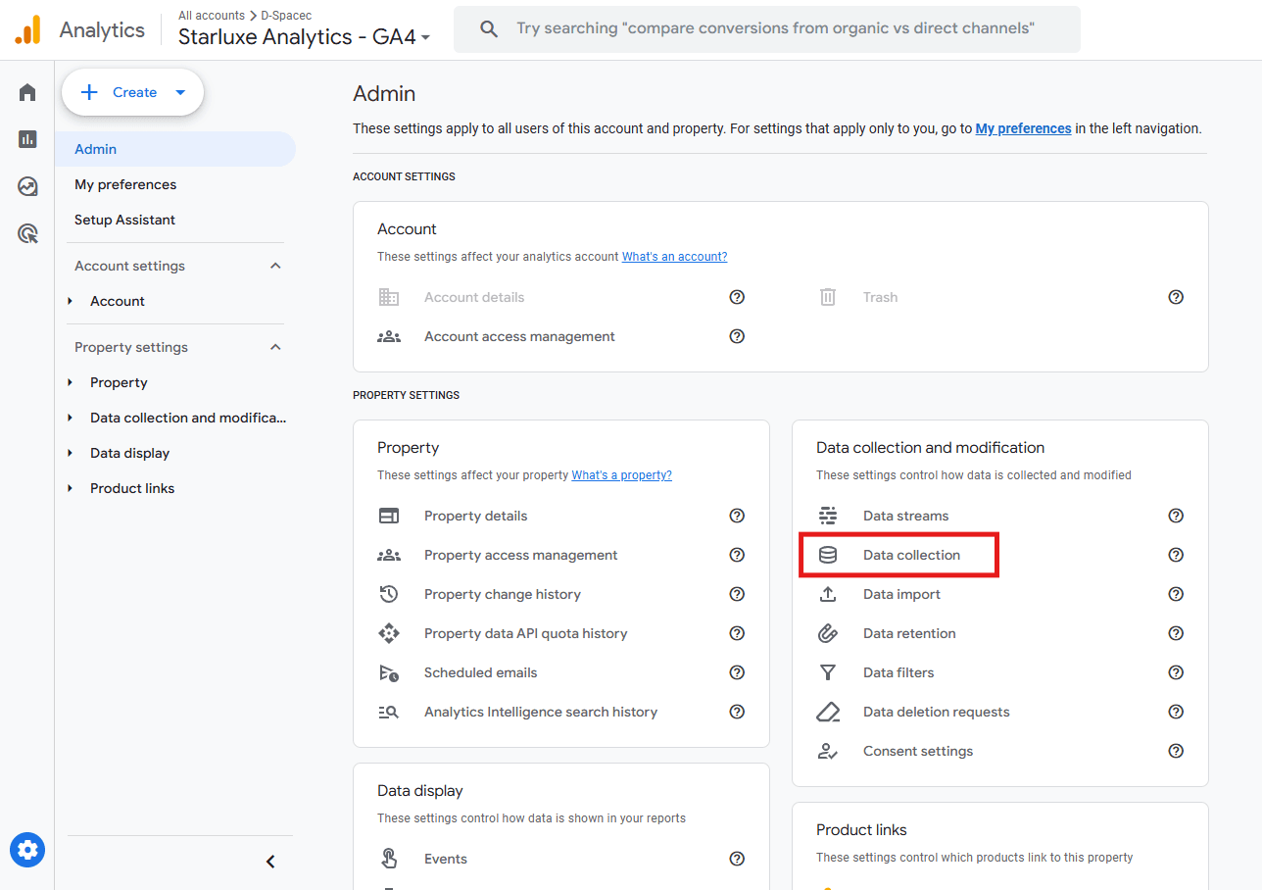Click the Property access management people icon
Viewport: 1262px width, 890px height.
pyautogui.click(x=389, y=555)
